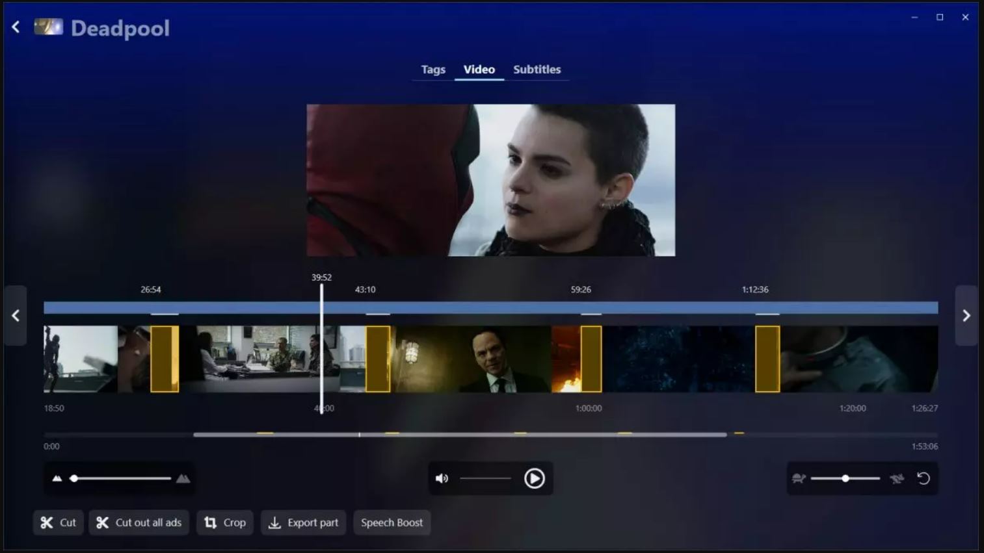The height and width of the screenshot is (553, 984).
Task: Adjust the volume slider
Action: pos(485,479)
